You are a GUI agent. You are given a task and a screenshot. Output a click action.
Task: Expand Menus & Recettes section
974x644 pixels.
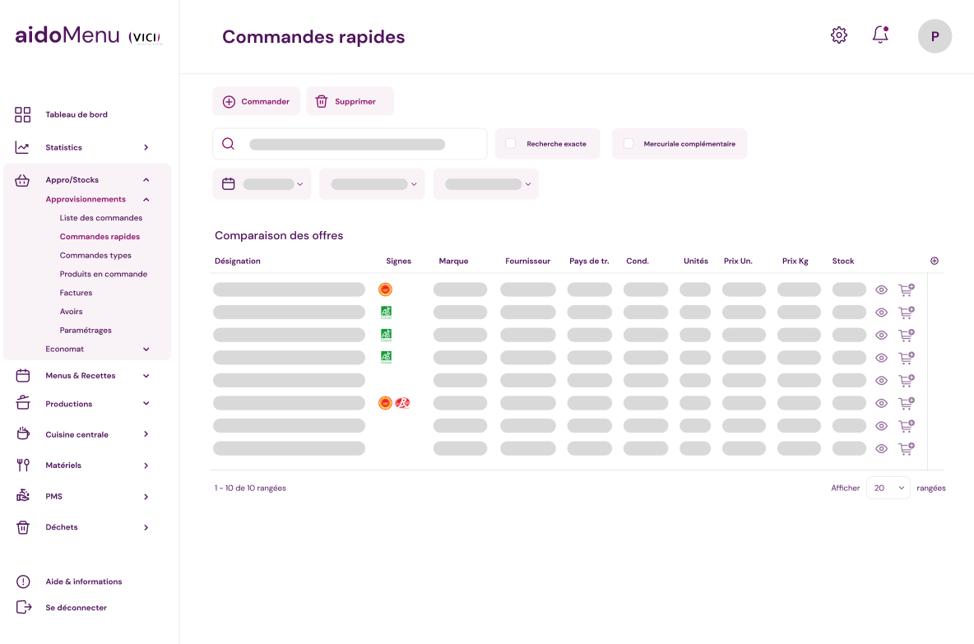[146, 376]
